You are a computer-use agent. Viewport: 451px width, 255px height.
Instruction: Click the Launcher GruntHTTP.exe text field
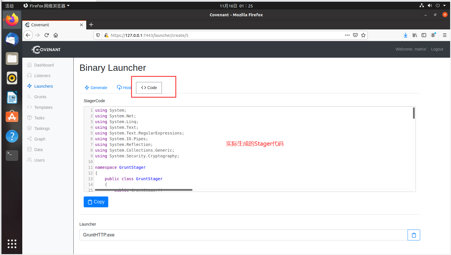click(243, 235)
